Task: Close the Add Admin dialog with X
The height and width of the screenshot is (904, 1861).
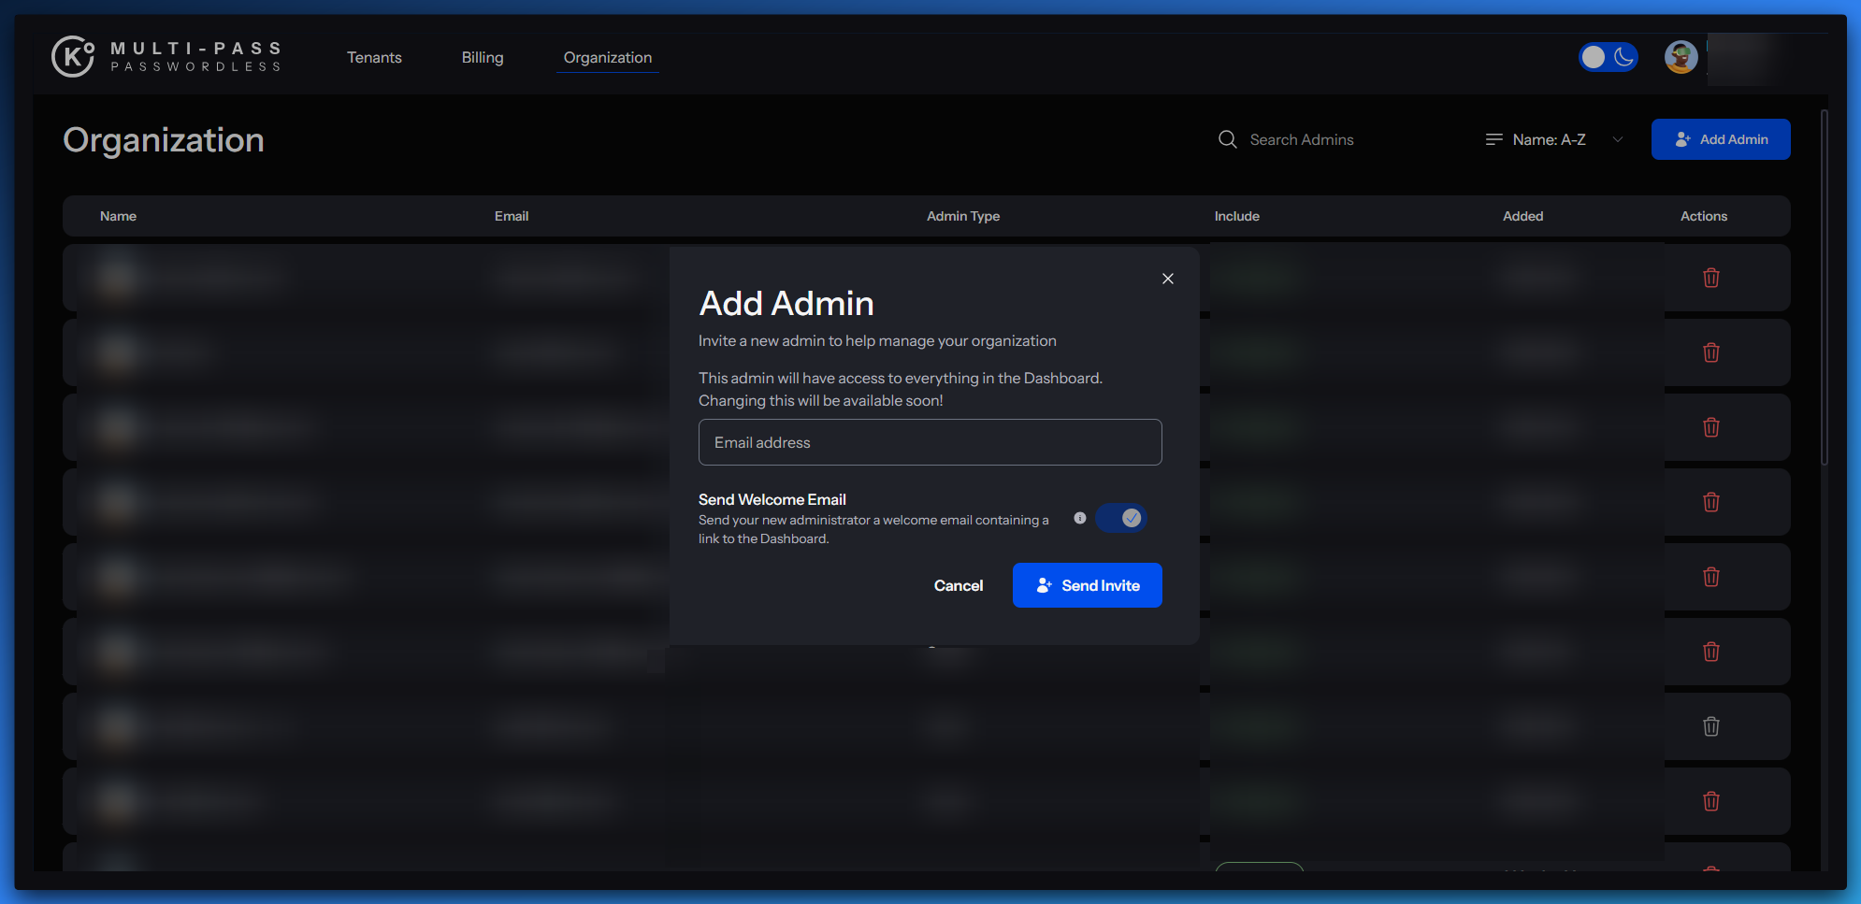Action: [1168, 279]
